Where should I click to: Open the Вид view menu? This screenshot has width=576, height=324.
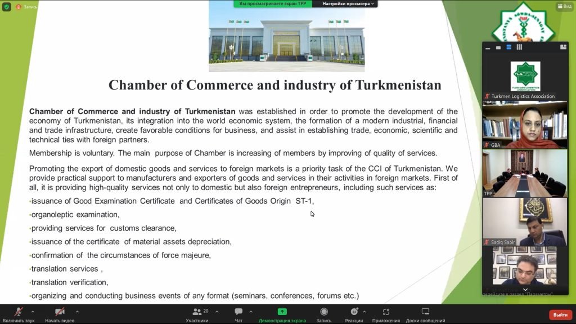[565, 6]
